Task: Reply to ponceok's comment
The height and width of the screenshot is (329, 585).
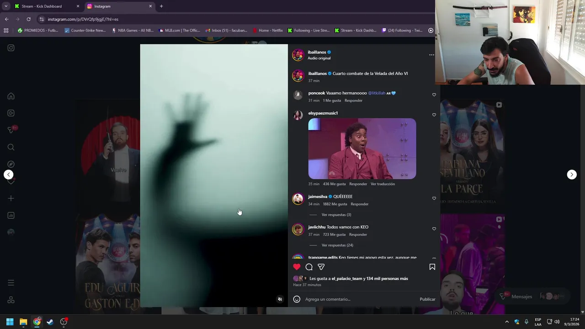Action: pyautogui.click(x=353, y=101)
